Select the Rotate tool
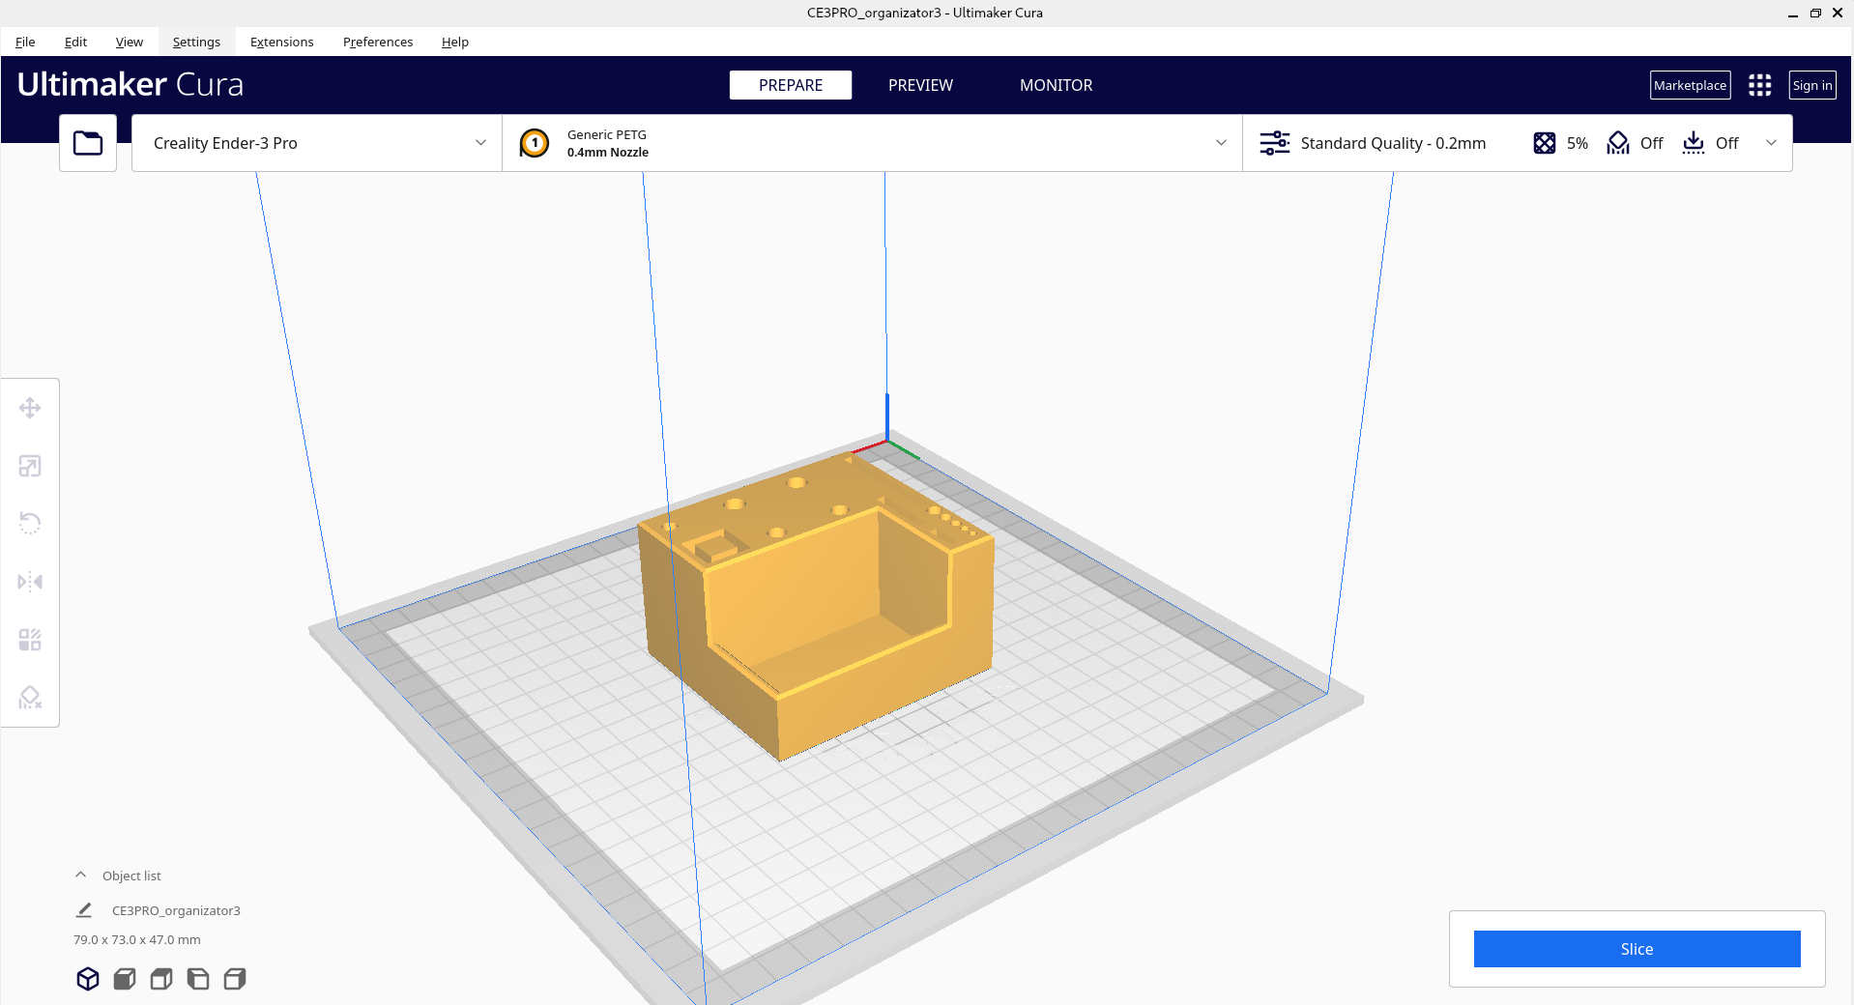This screenshot has height=1005, width=1854. pyautogui.click(x=30, y=524)
